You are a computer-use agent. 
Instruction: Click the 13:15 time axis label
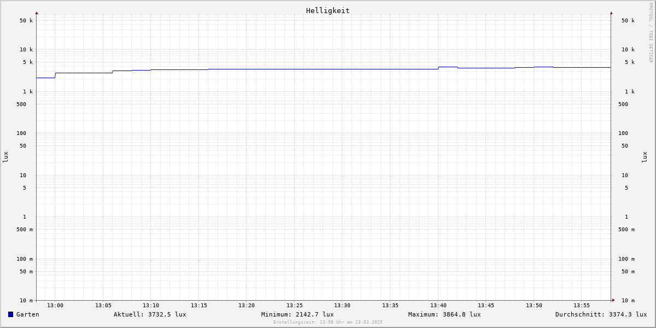199,305
